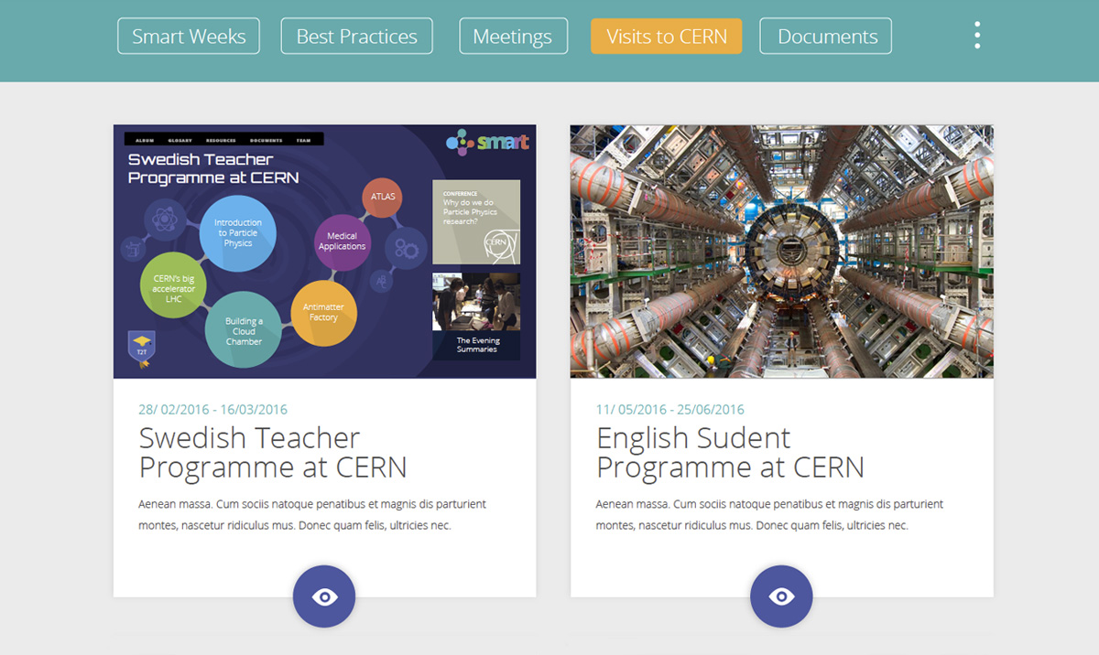1099x655 pixels.
Task: Click the Swedish Teacher Programme at CERN title
Action: pyautogui.click(x=273, y=452)
